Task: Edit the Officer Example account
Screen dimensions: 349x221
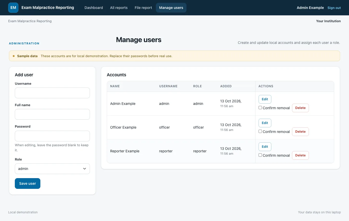Action: coord(265,123)
